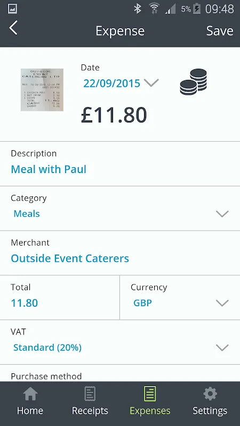This screenshot has width=240, height=426.
Task: Open the Receipts icon in bottom bar
Action: [x=90, y=394]
